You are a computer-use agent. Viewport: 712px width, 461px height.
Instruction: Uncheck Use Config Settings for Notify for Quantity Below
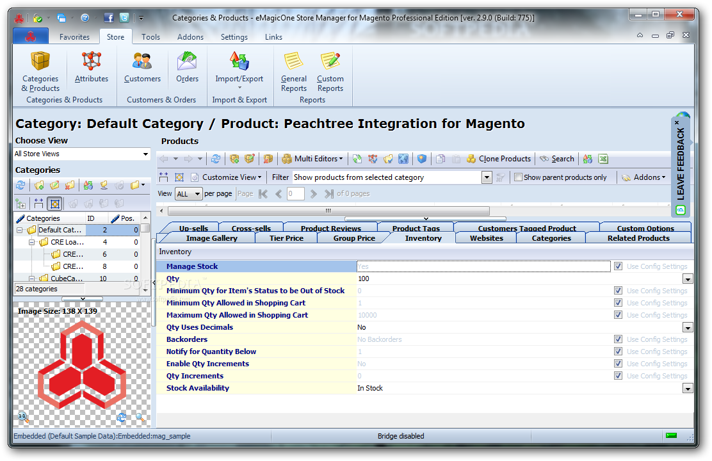618,351
